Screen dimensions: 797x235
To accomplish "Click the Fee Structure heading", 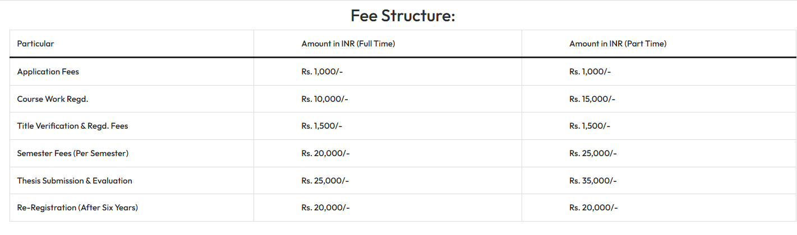I will (402, 15).
